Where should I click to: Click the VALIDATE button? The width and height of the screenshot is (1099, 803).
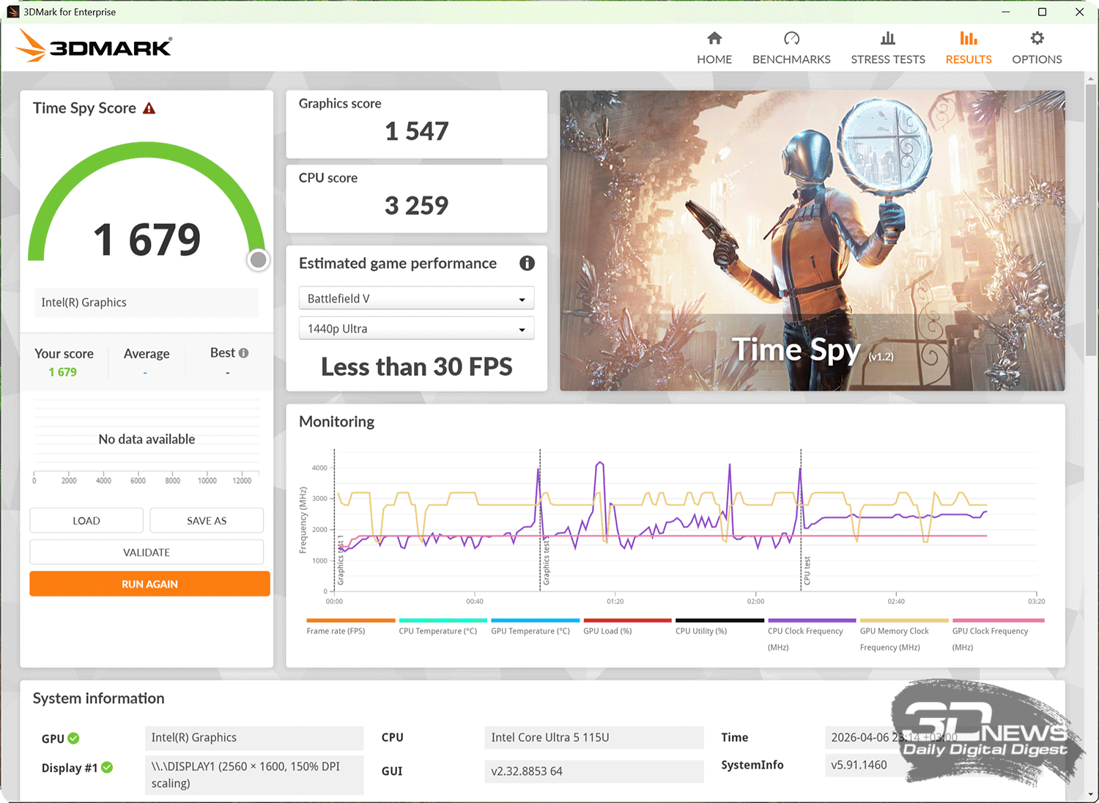point(147,552)
